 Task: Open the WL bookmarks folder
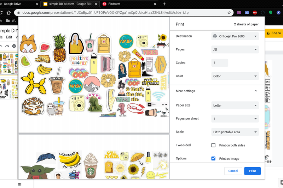(11, 21)
